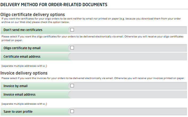
Task: Click the Oligo certificate by email label
Action: click(x=22, y=48)
